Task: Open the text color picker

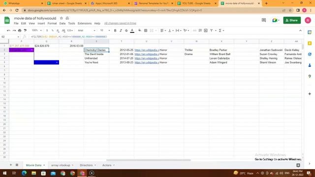Action: [x=132, y=30]
